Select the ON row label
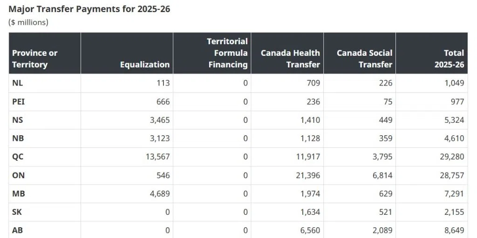 click(x=18, y=175)
